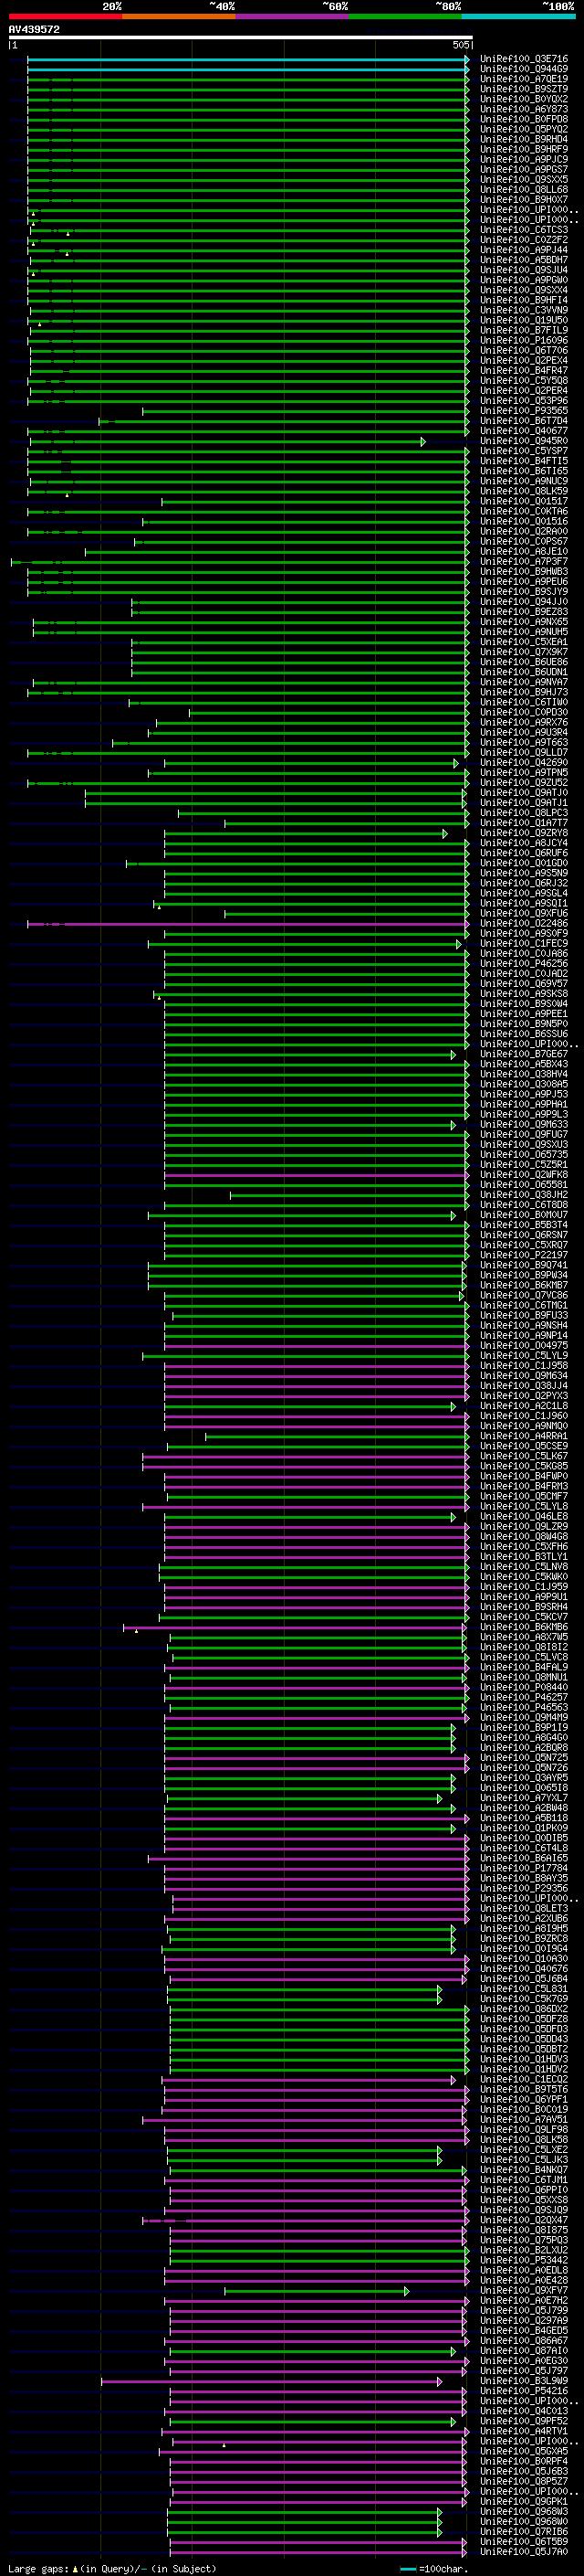Click the hit label UniRef100_Q944G9
The width and height of the screenshot is (584, 2576).
pos(524,69)
